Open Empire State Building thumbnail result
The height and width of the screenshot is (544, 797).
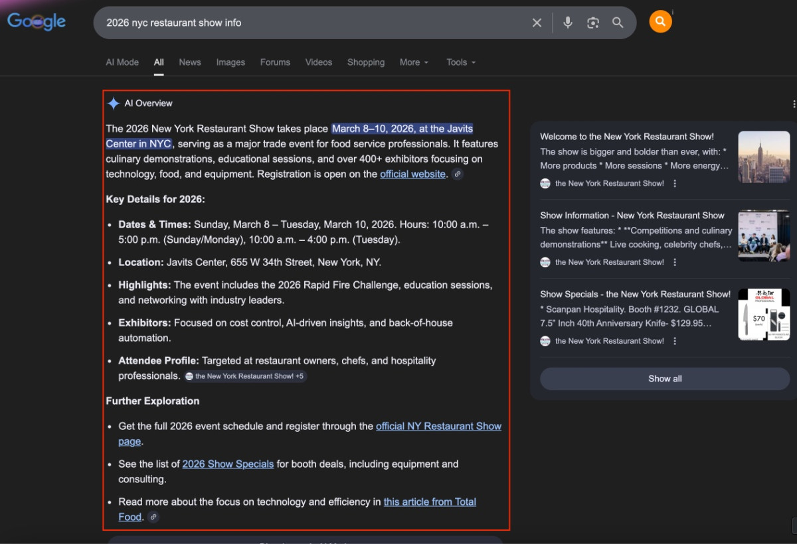pyautogui.click(x=764, y=157)
